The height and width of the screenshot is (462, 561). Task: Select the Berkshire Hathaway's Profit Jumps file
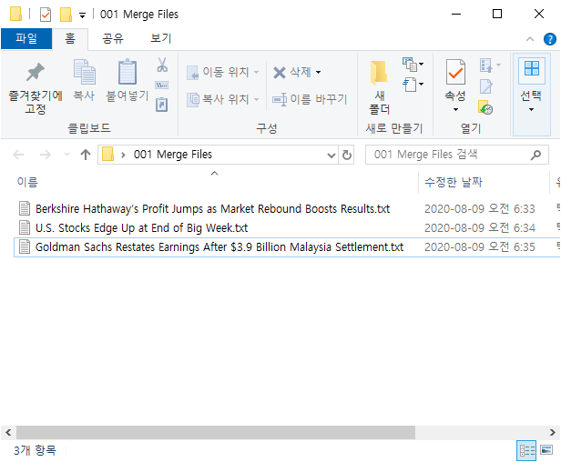tap(212, 208)
